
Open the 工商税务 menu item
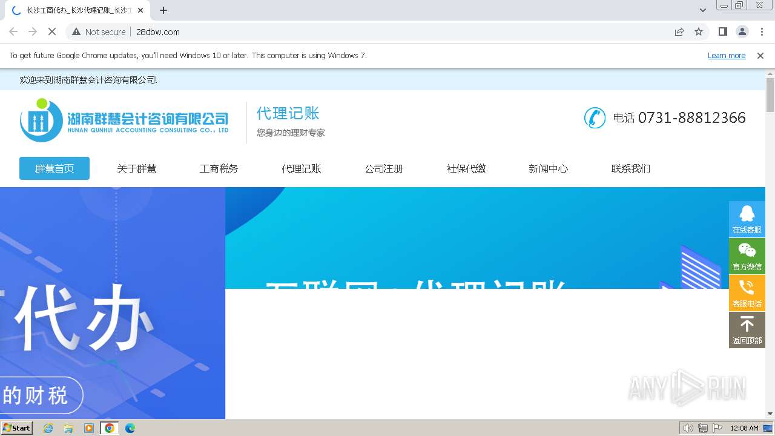[219, 168]
